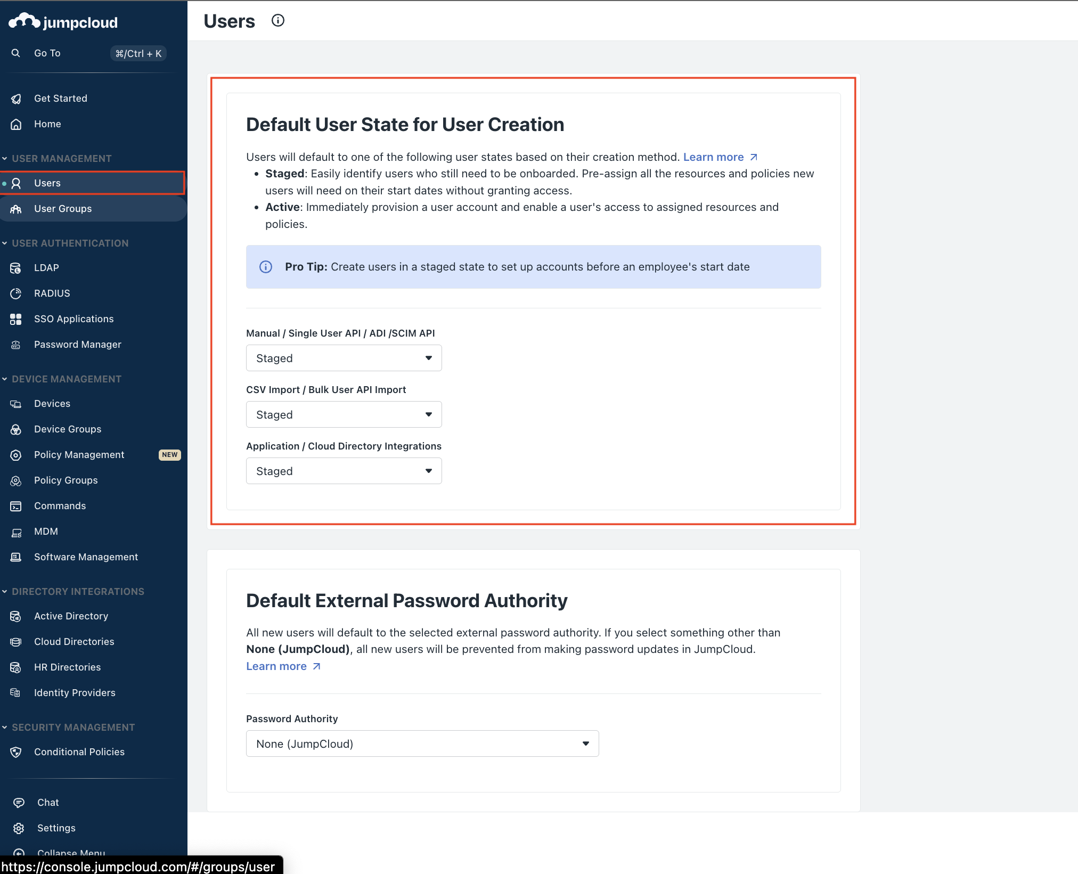This screenshot has width=1078, height=874.
Task: Open Device Groups menu label
Action: coord(68,429)
